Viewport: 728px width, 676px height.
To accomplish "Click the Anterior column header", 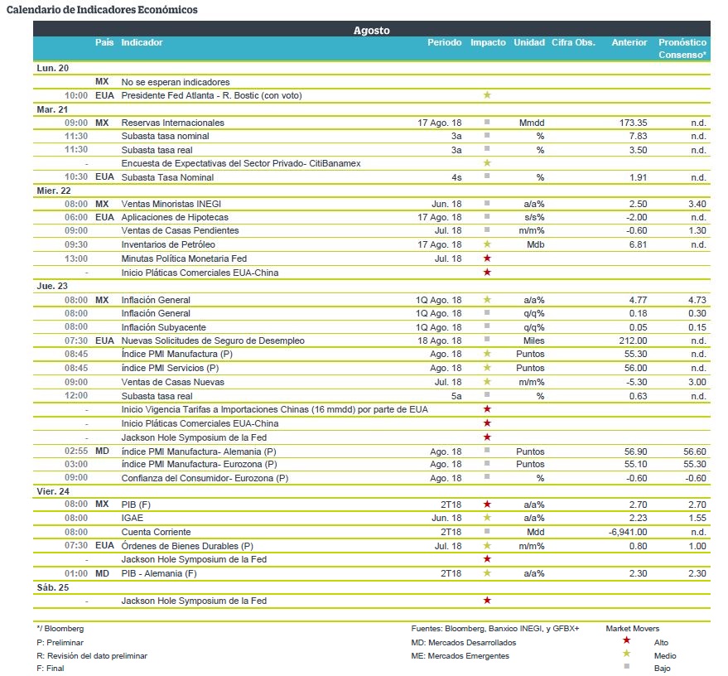I will tap(629, 42).
